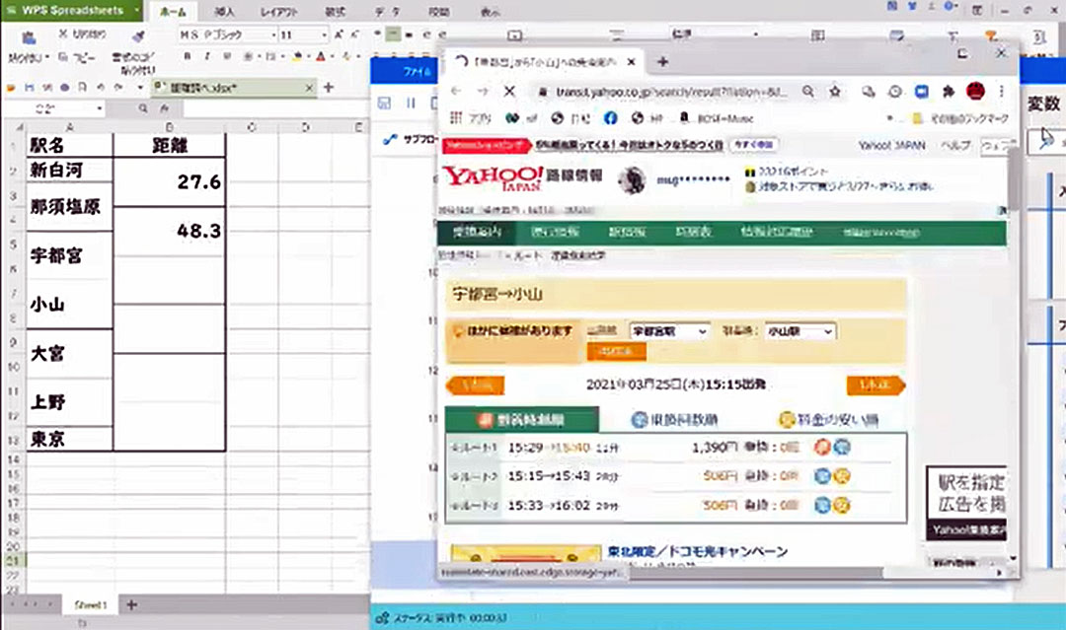Open route 15:15→15:43 result row
This screenshot has width=1066, height=630.
pyautogui.click(x=676, y=476)
